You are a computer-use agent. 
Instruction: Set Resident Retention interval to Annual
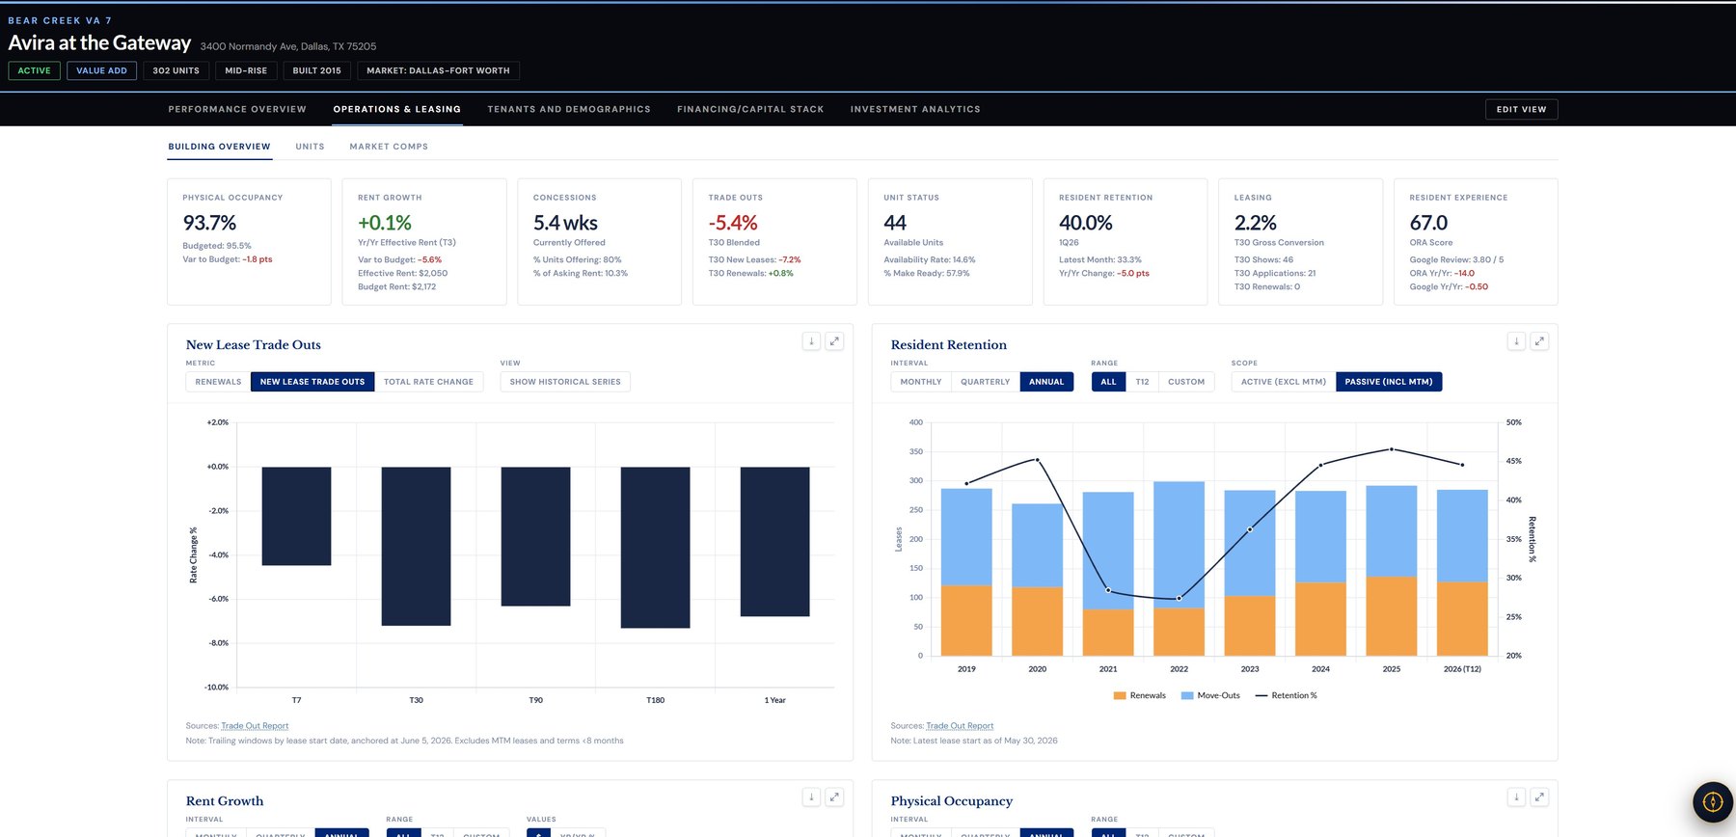(x=1046, y=382)
